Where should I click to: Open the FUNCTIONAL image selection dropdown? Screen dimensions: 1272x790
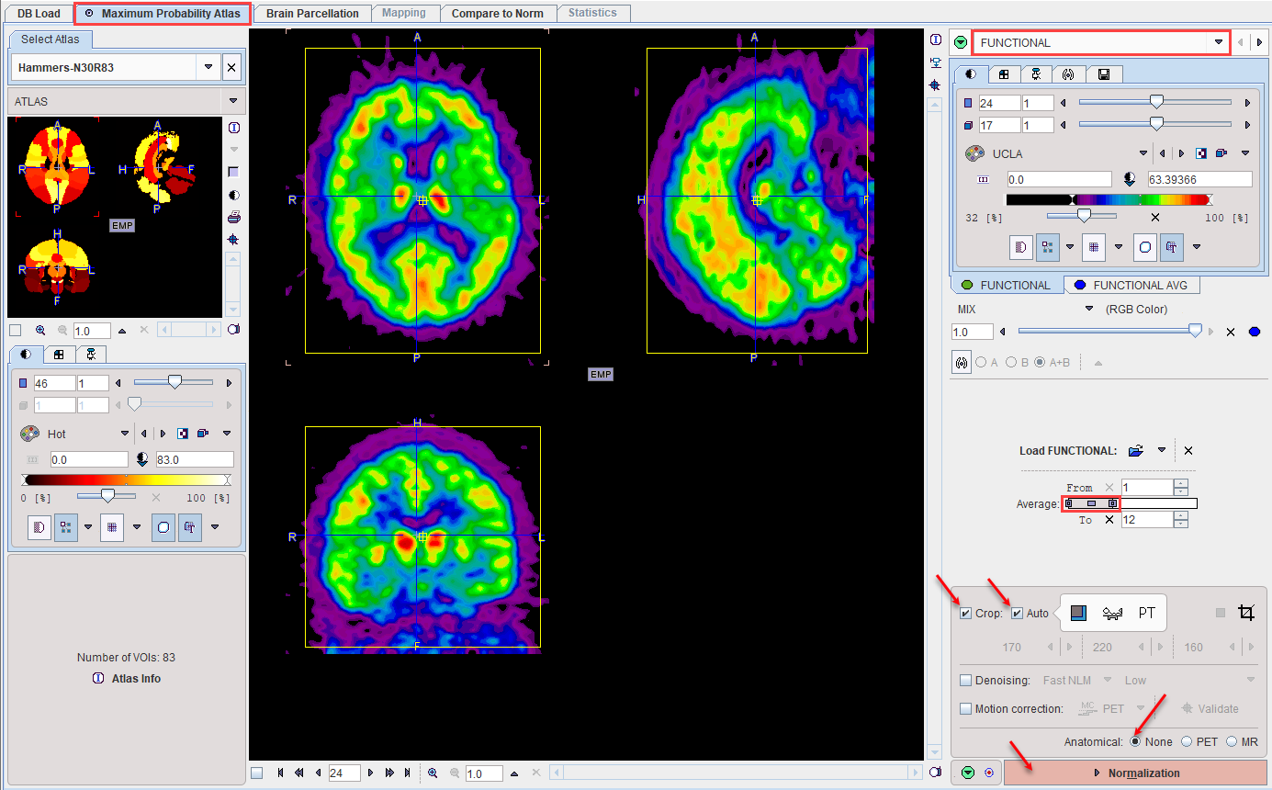click(x=1219, y=42)
